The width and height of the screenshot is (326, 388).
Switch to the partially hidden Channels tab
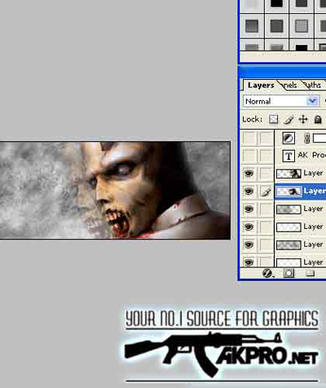(289, 86)
